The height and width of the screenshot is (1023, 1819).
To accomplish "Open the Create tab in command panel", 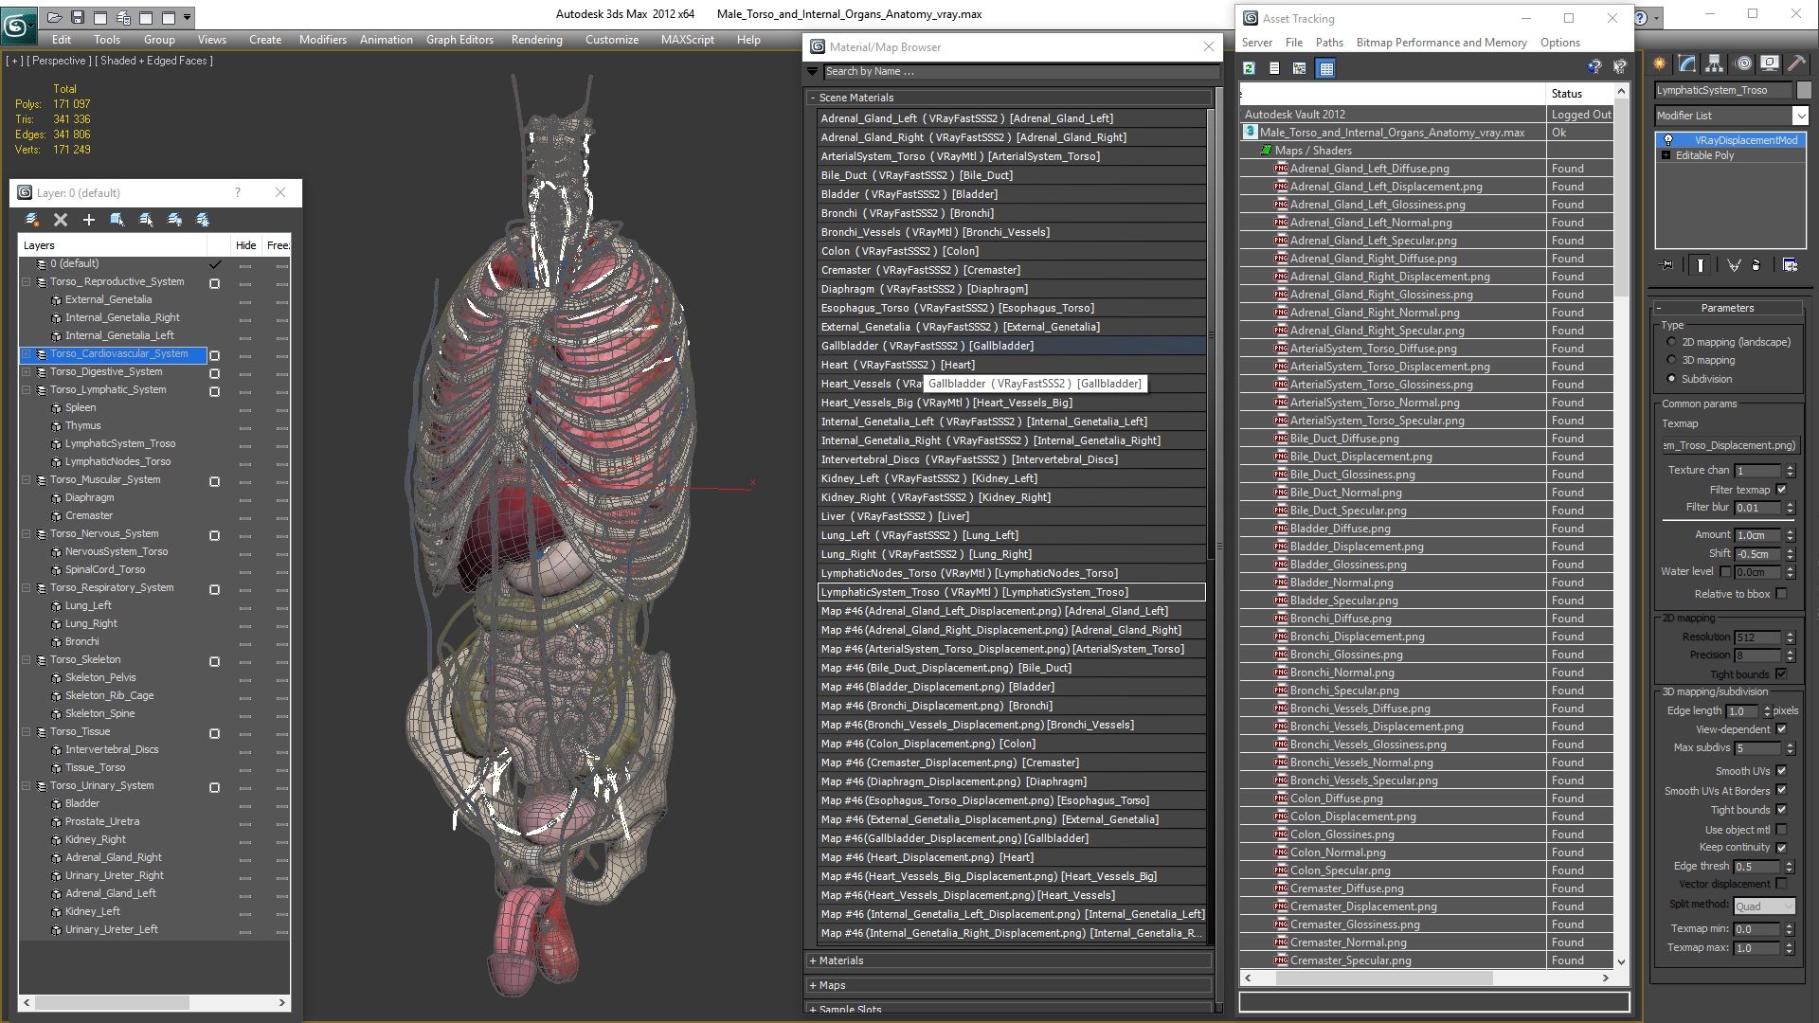I will pyautogui.click(x=1660, y=63).
